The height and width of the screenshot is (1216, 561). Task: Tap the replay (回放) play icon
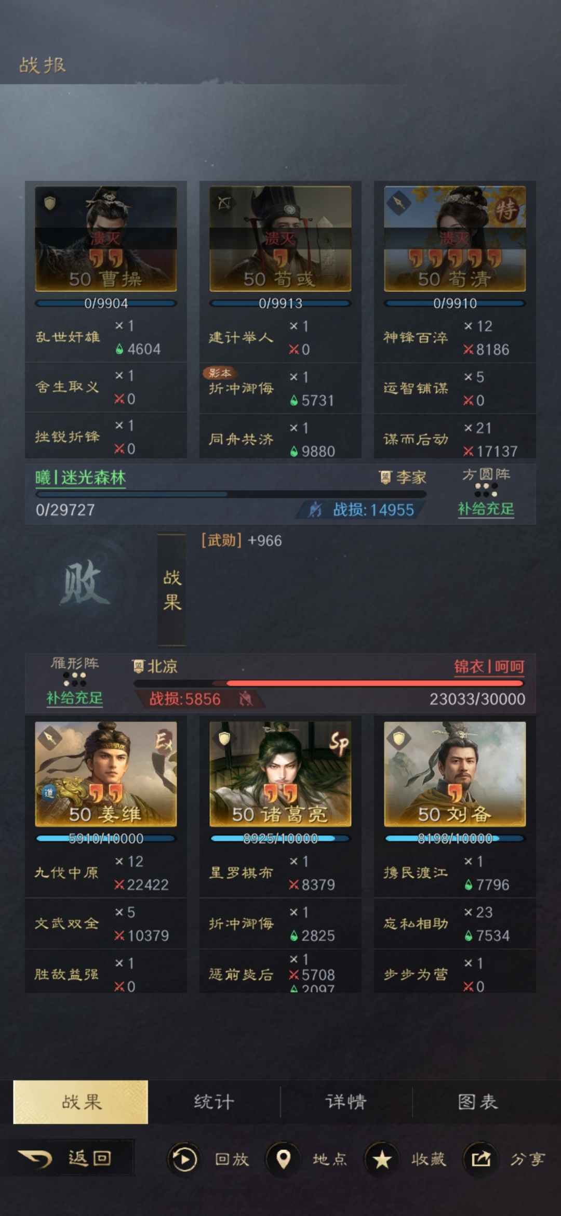(184, 1159)
